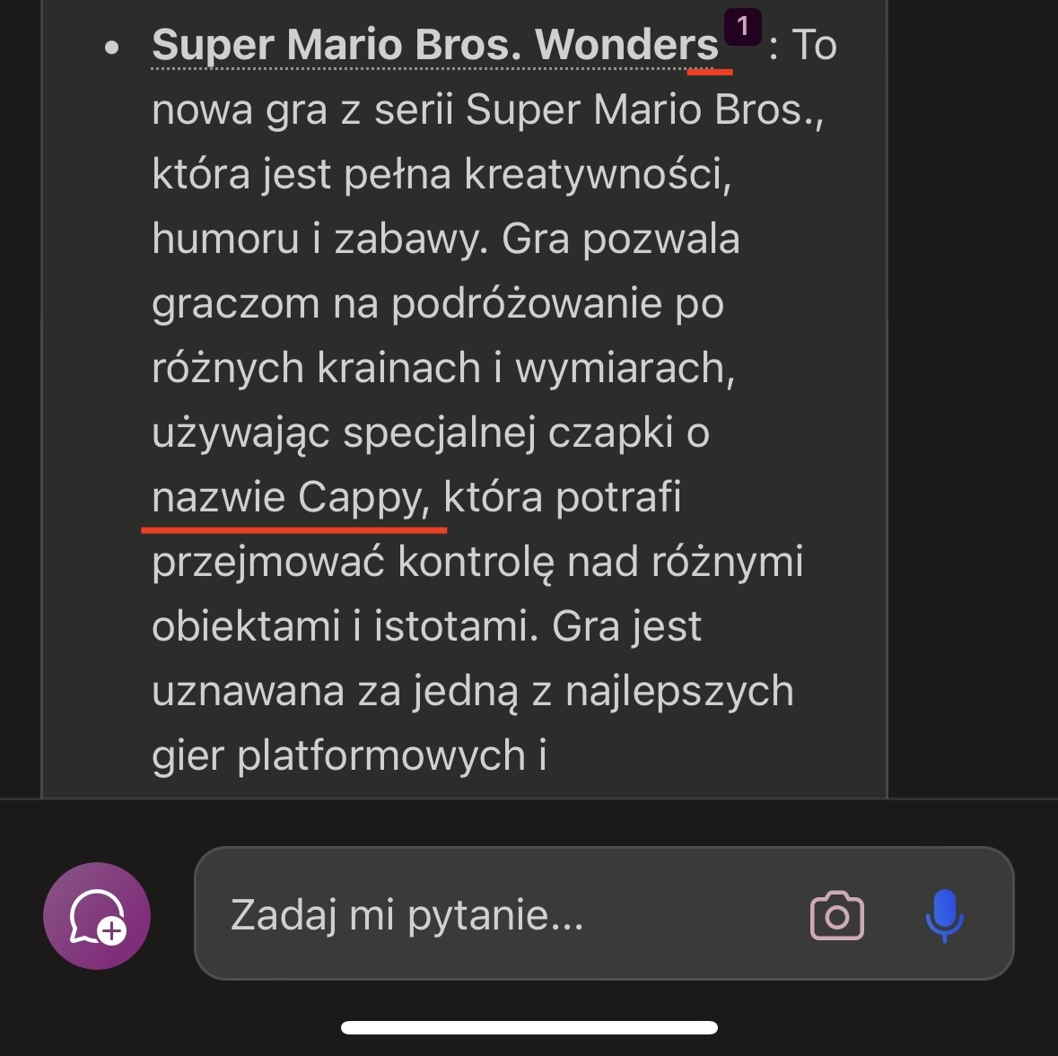Tap the 'przejmować kontrolę nad różnymi' line
This screenshot has width=1058, height=1056.
477,563
